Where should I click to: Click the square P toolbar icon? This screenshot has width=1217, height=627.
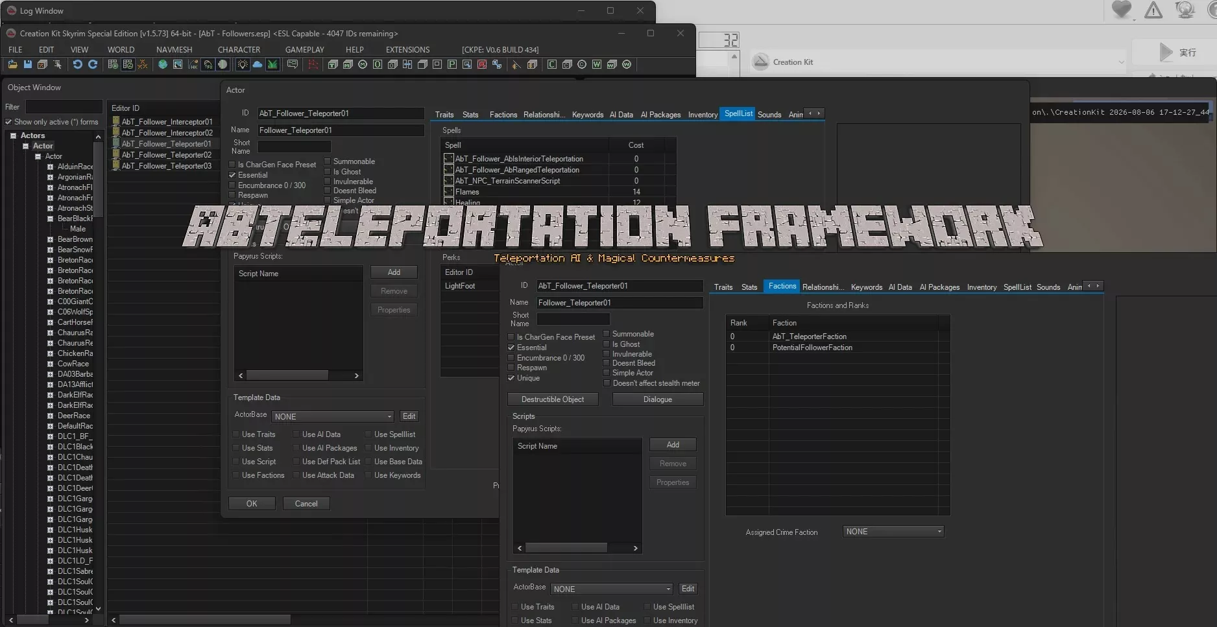click(x=452, y=64)
